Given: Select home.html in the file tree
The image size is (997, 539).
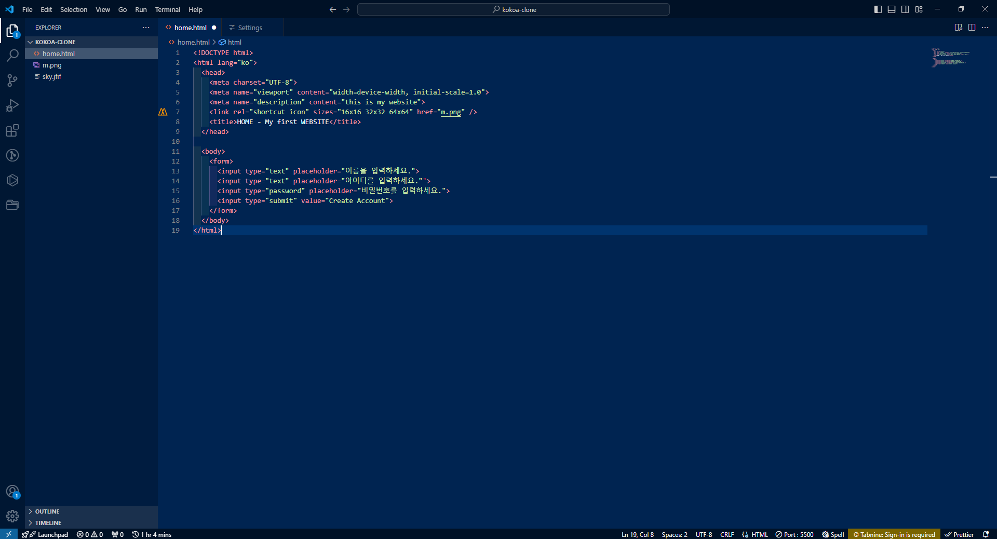Looking at the screenshot, I should coord(91,53).
